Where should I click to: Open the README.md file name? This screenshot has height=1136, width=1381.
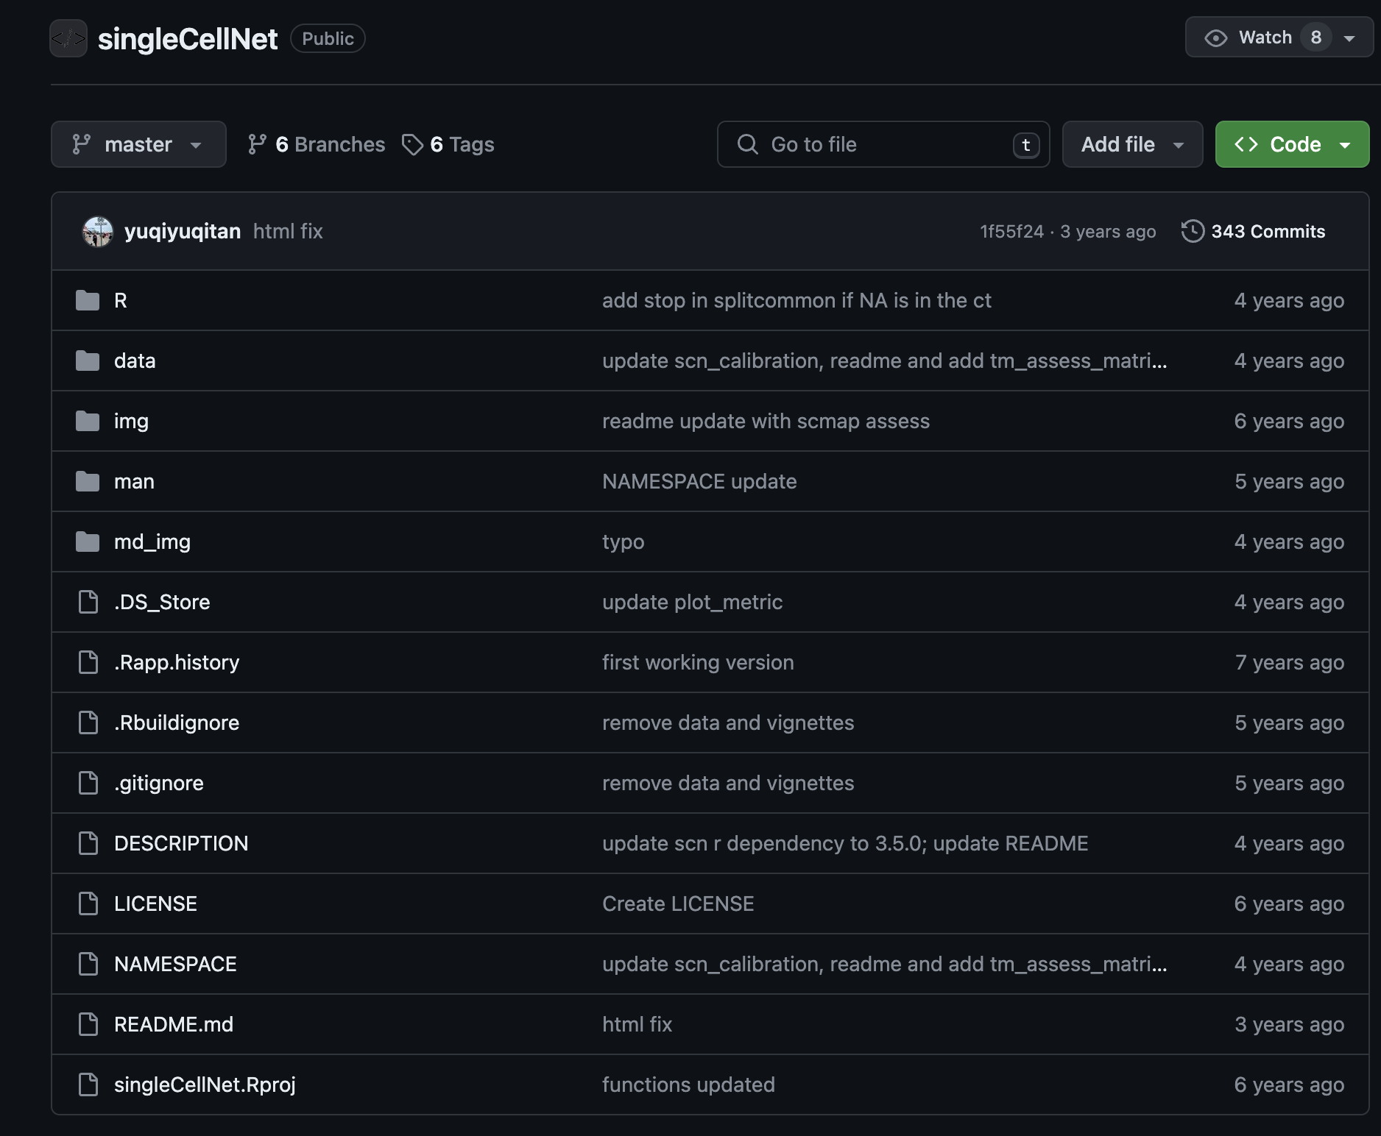(x=174, y=1024)
